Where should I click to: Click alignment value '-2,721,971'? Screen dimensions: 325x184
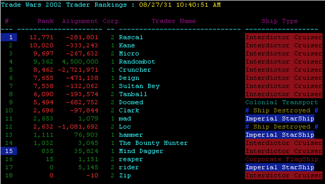pos(78,70)
